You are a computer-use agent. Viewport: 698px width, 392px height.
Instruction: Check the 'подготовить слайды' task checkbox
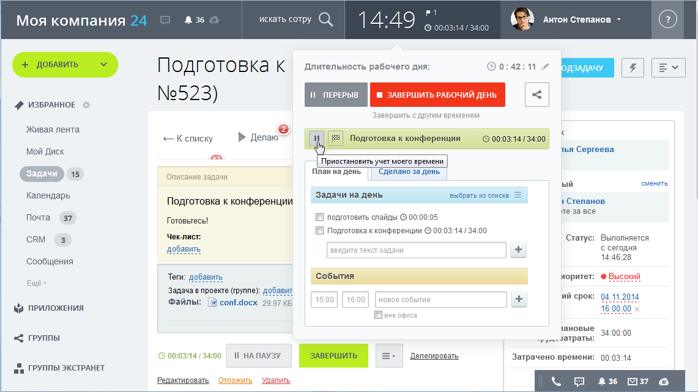pos(319,217)
